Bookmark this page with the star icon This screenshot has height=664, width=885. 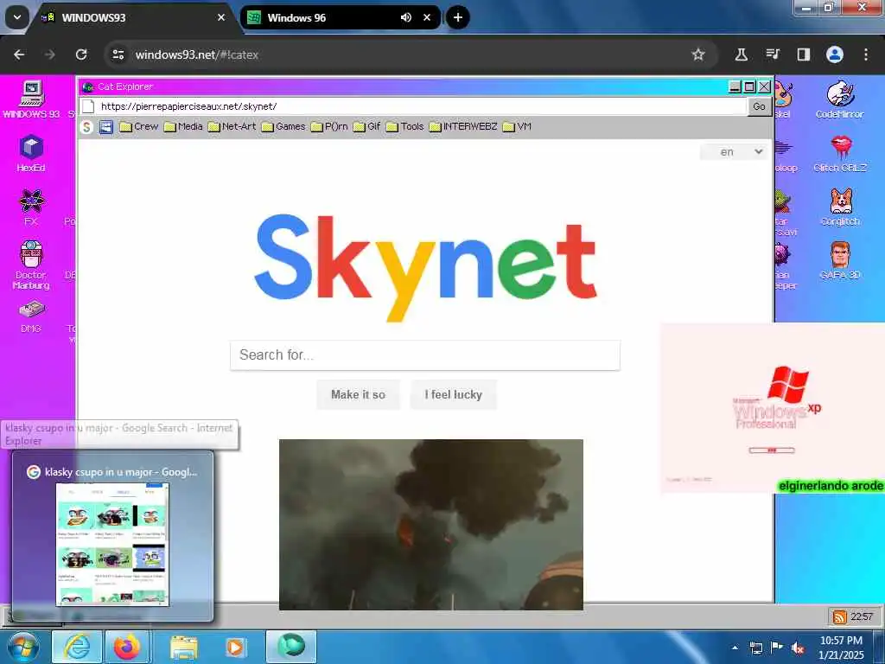pos(698,54)
